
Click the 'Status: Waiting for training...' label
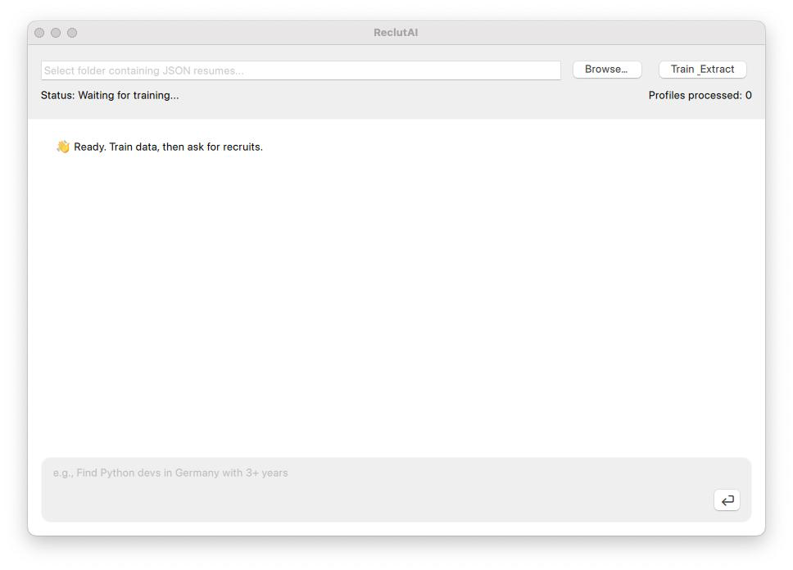(110, 95)
